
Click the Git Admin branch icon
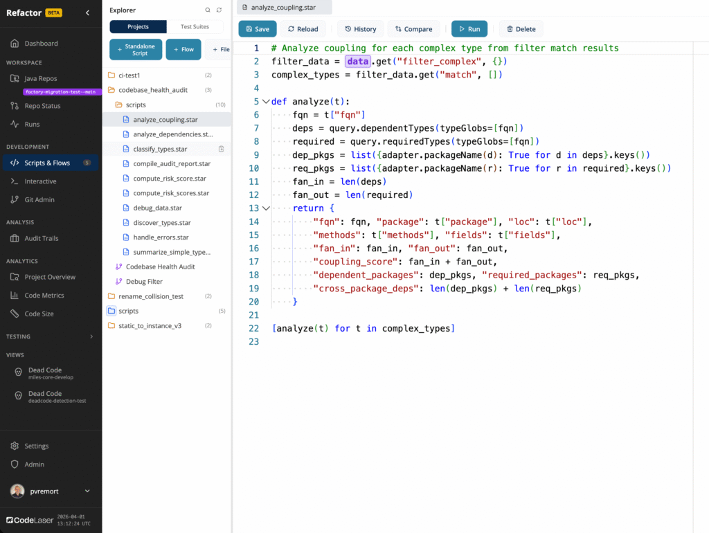tap(15, 200)
